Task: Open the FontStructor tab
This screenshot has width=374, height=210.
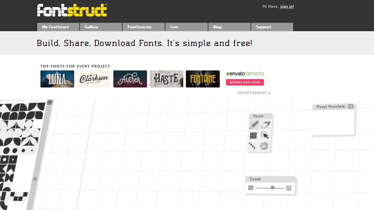Action: pyautogui.click(x=144, y=27)
